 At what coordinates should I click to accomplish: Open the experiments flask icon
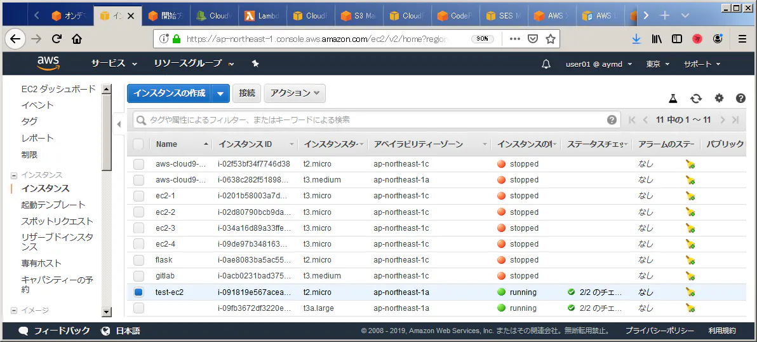pos(673,99)
